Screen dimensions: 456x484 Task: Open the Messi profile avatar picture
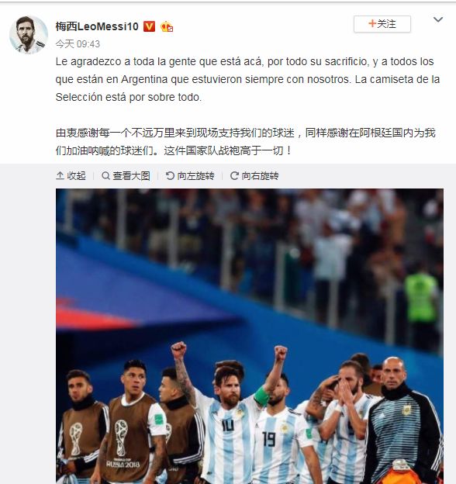(x=29, y=35)
